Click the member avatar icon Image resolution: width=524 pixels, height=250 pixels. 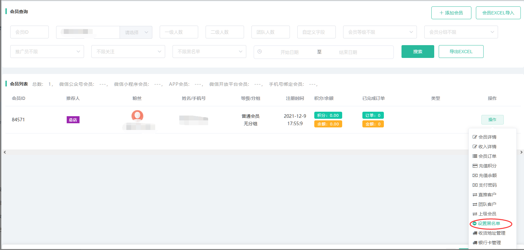pos(137,116)
